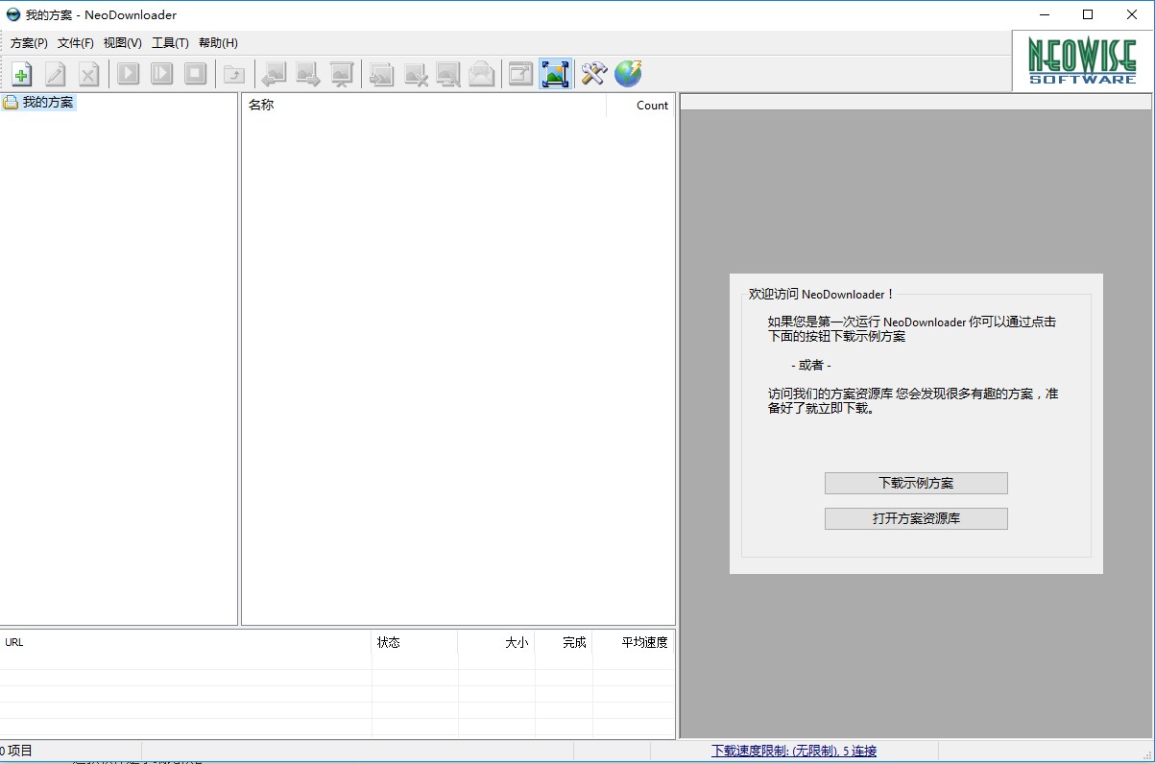Click the 打开方案资源库 button

click(x=915, y=518)
